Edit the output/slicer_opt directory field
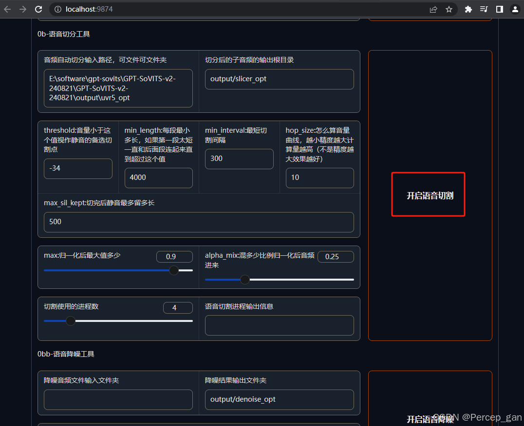This screenshot has height=426, width=524. [280, 79]
